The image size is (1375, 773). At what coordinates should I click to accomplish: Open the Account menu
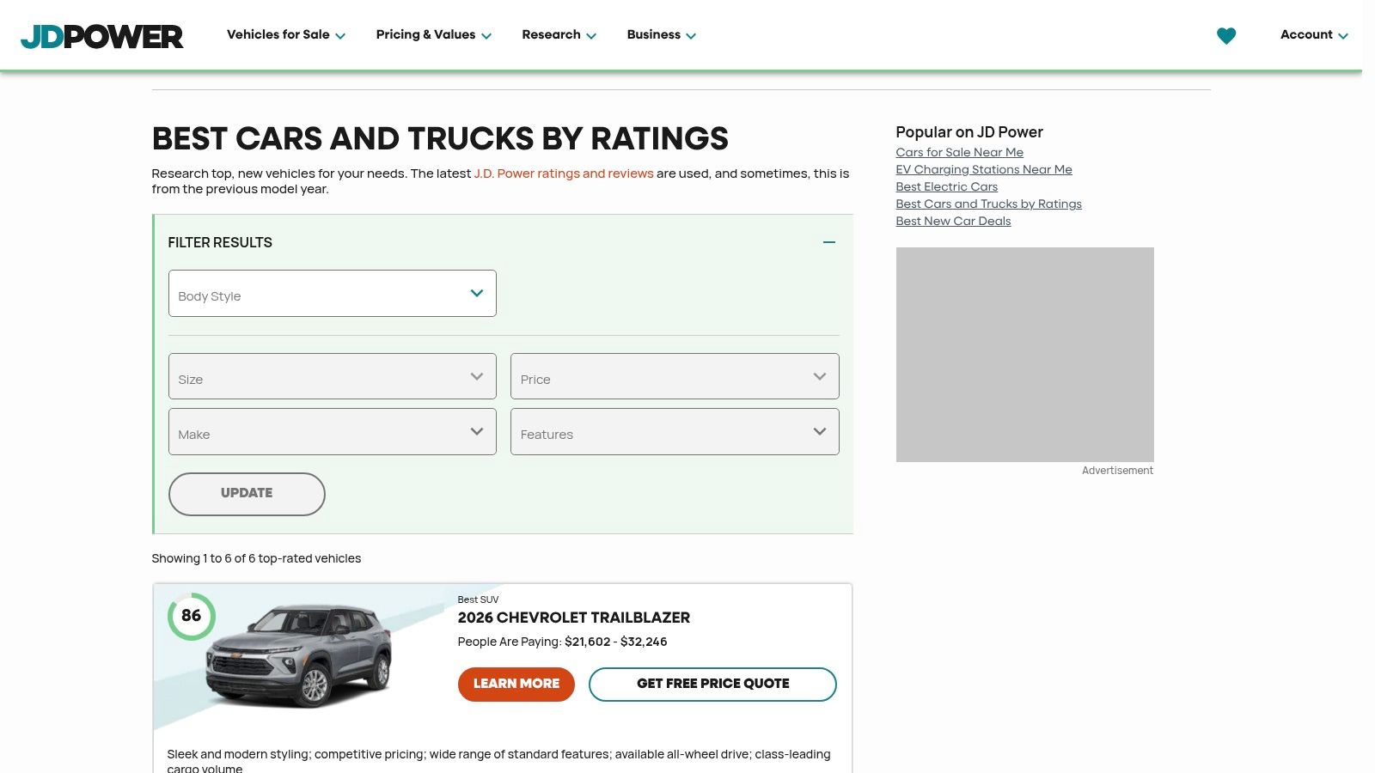pos(1314,35)
